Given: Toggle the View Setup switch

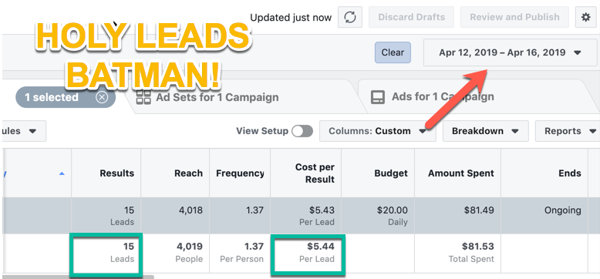Looking at the screenshot, I should coord(302,131).
